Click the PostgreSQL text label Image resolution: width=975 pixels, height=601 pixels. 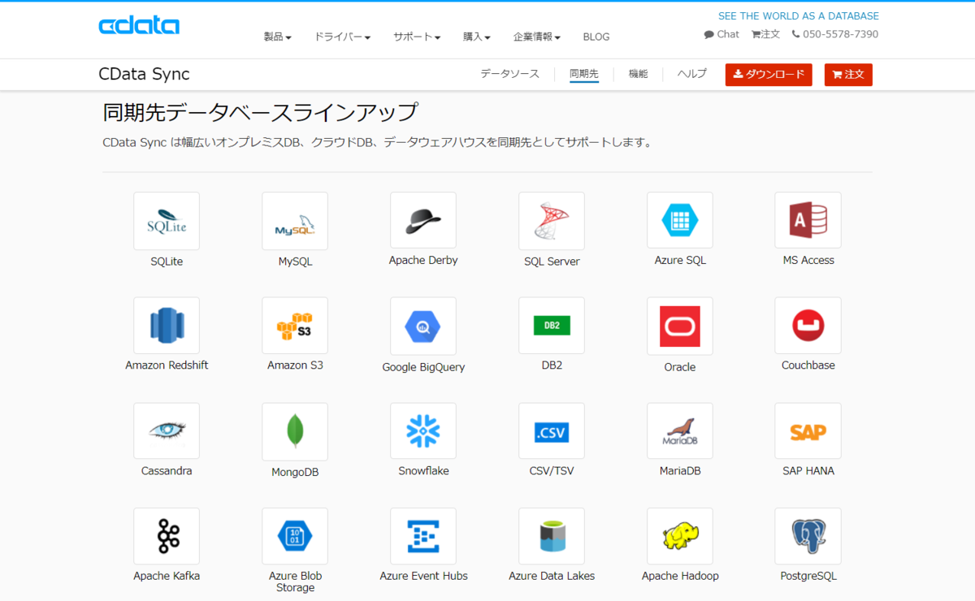pyautogui.click(x=808, y=576)
